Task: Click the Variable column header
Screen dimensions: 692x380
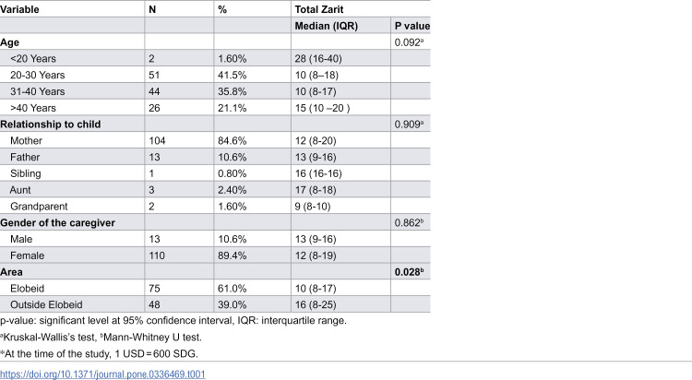Action: click(19, 9)
